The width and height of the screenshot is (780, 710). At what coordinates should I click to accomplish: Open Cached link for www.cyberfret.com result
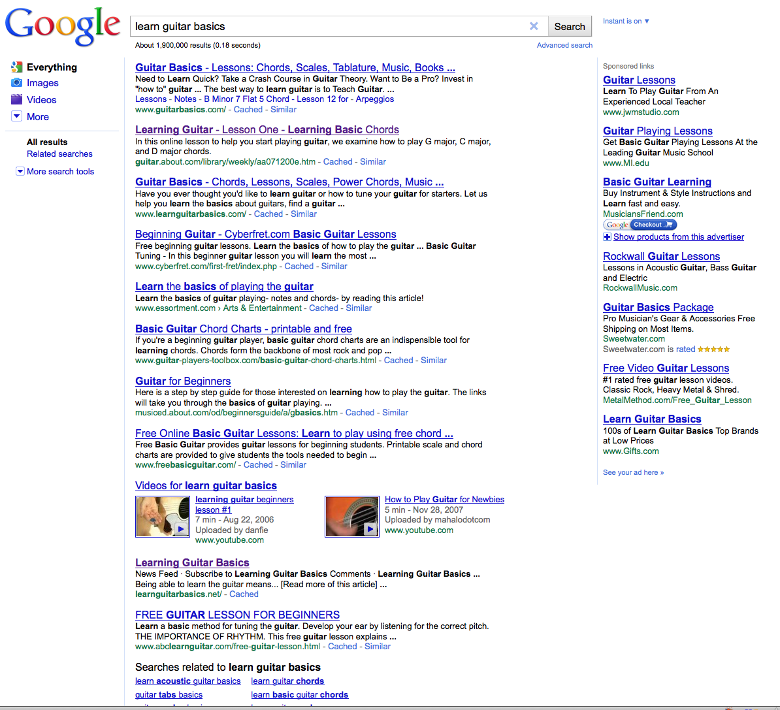click(299, 266)
